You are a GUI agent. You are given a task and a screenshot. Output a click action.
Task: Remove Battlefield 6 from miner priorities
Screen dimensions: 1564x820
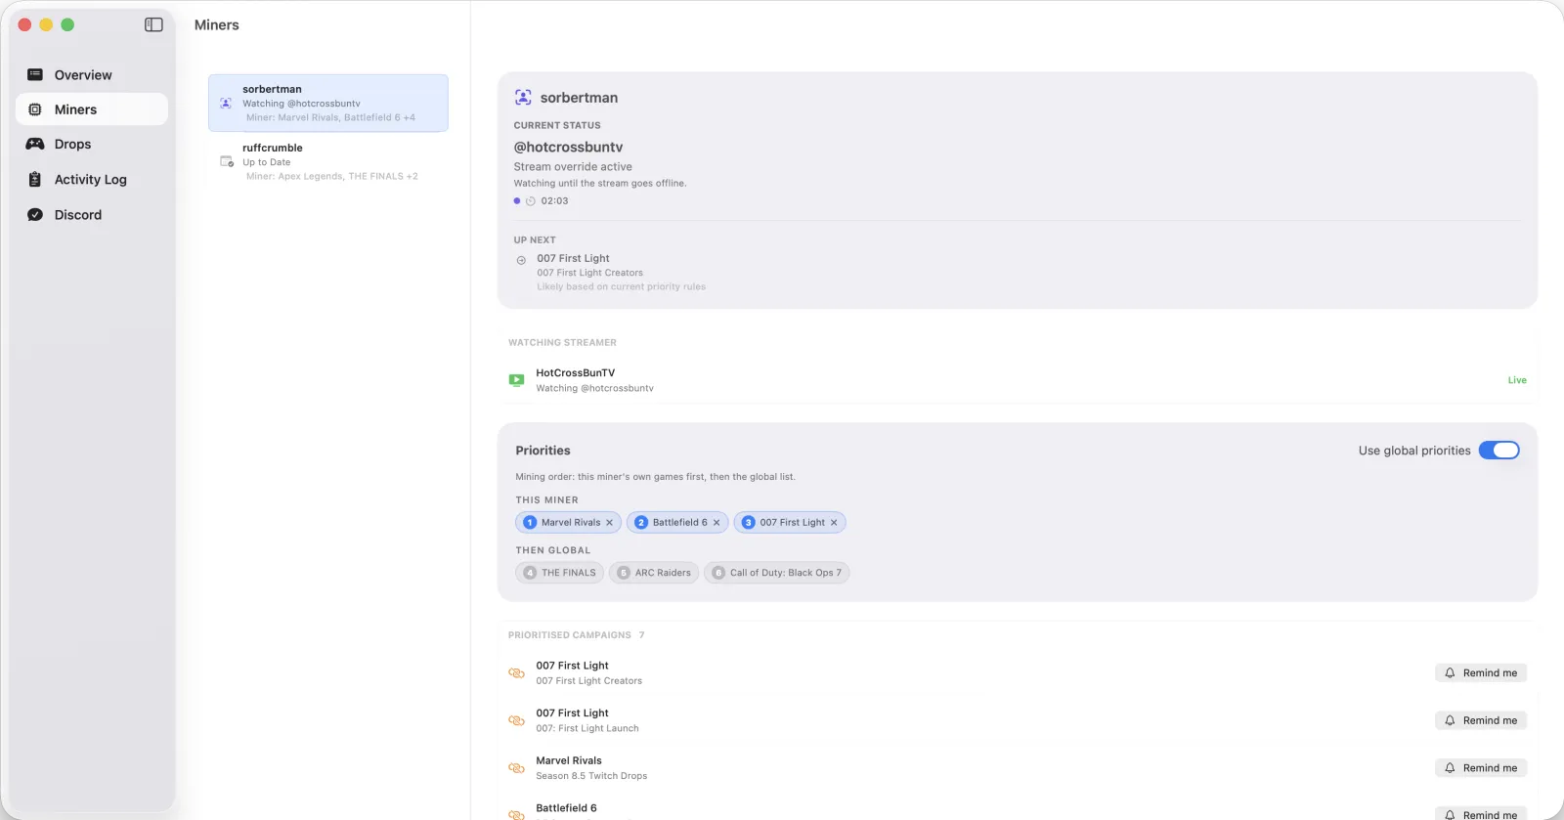pos(717,523)
